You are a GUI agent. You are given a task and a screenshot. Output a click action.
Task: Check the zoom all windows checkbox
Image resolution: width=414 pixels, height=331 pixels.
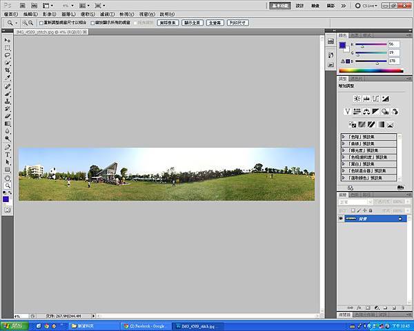click(92, 23)
